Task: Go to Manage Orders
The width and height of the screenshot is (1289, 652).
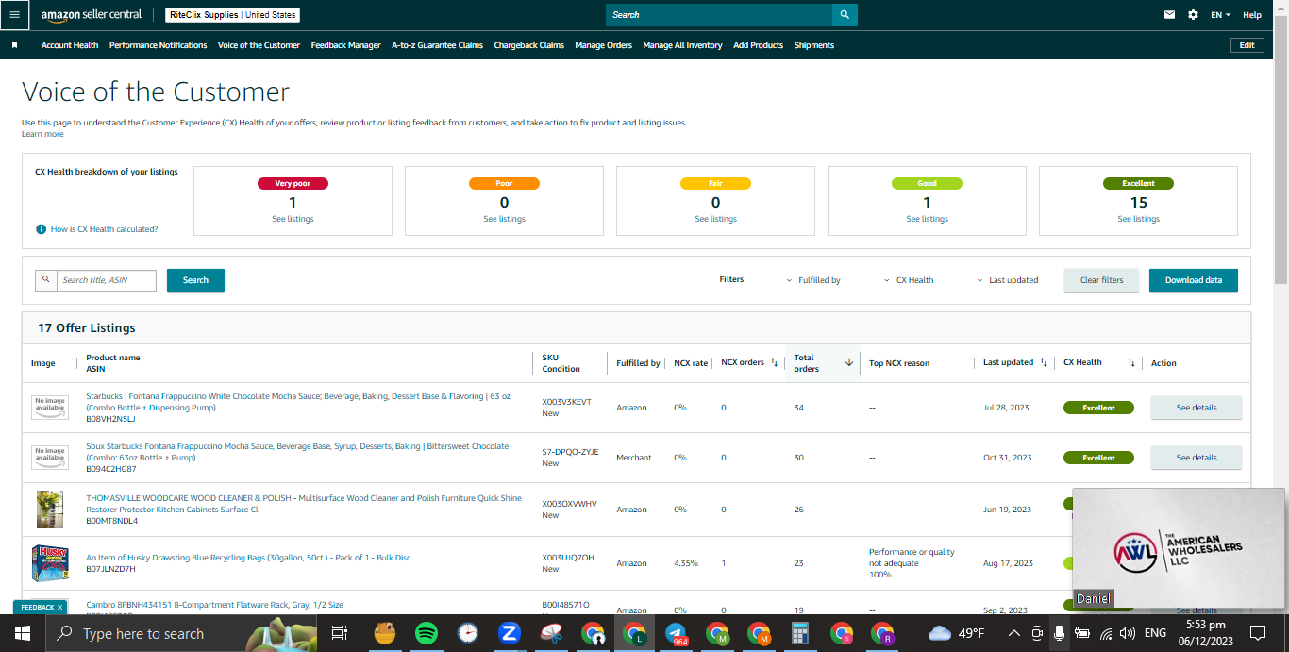Action: [604, 45]
